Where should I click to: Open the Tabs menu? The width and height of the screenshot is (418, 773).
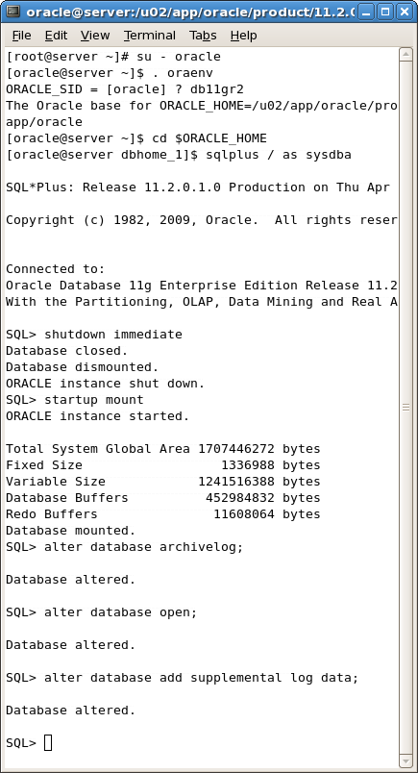click(x=203, y=36)
